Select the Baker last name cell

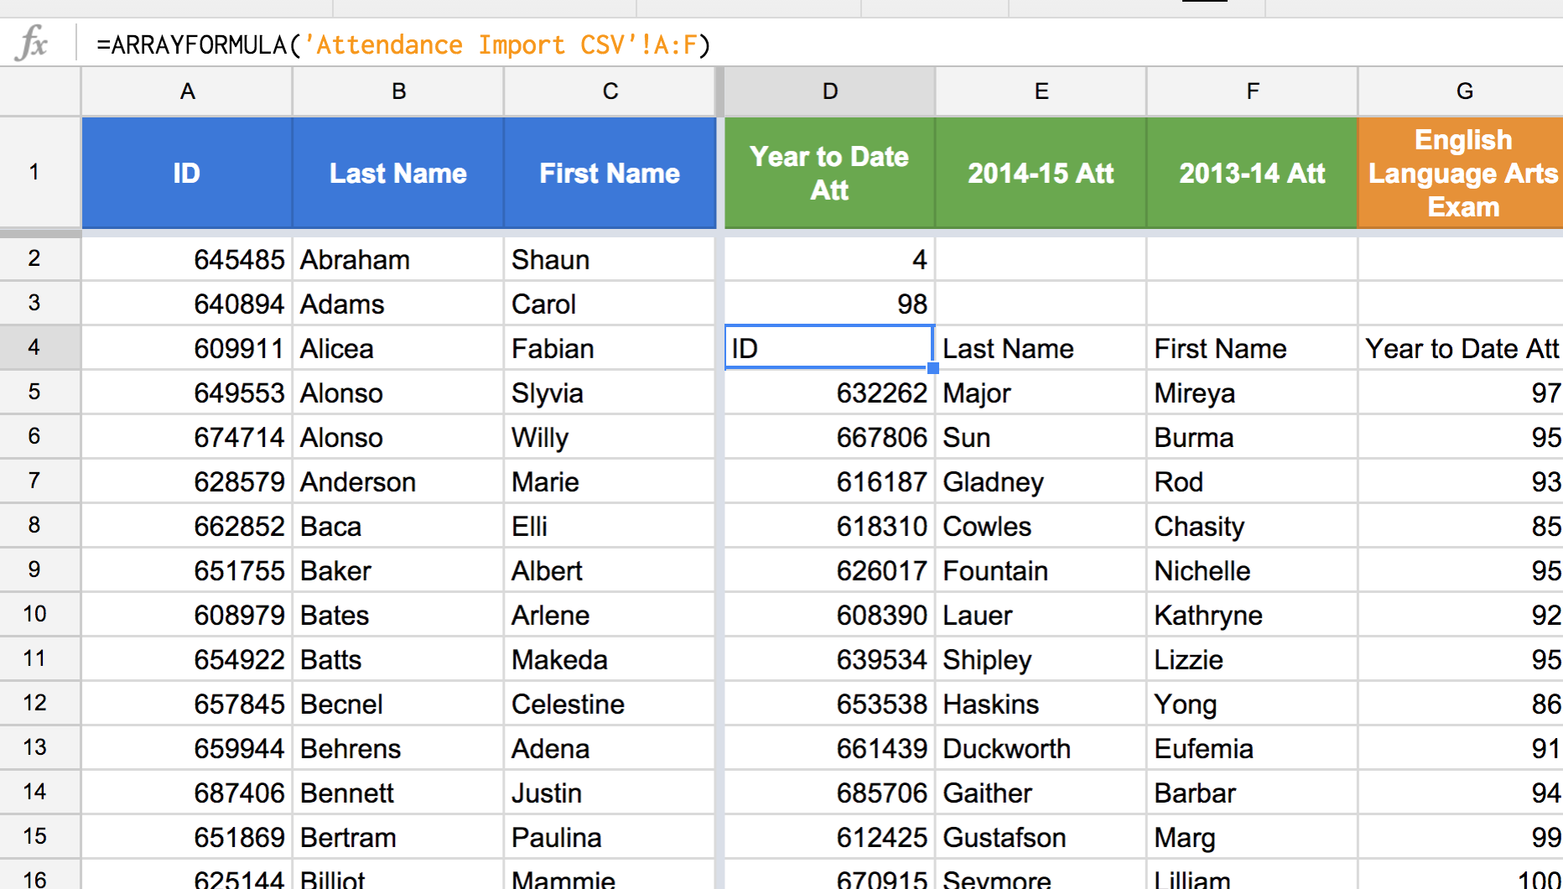398,570
